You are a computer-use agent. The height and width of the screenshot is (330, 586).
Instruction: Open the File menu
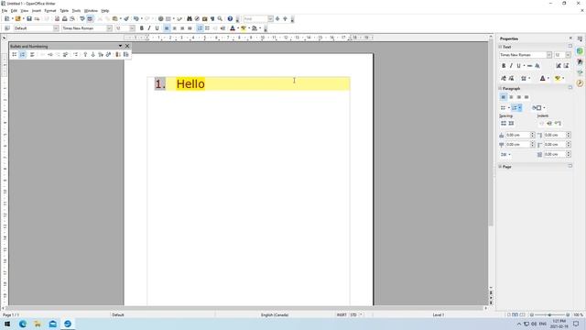click(5, 11)
